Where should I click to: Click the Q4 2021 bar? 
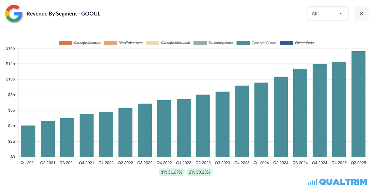click(87, 135)
